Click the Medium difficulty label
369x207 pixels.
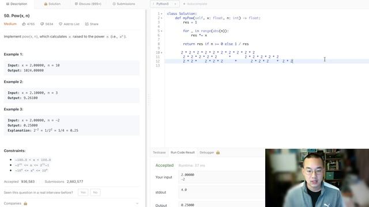pyautogui.click(x=10, y=24)
